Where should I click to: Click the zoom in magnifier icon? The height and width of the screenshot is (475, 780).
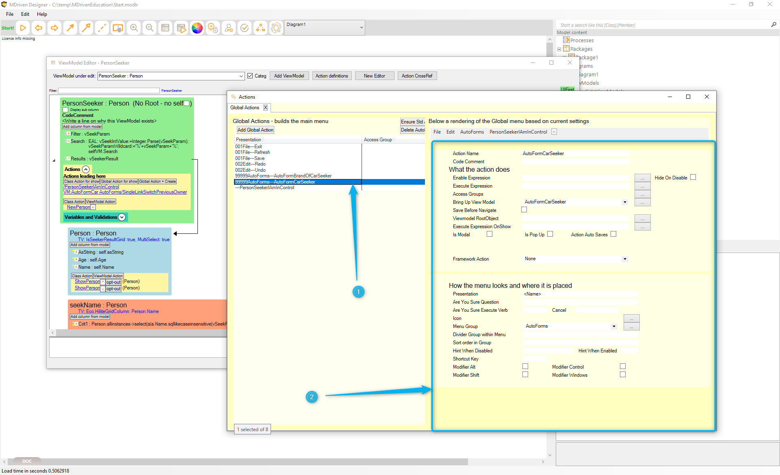[x=134, y=28]
